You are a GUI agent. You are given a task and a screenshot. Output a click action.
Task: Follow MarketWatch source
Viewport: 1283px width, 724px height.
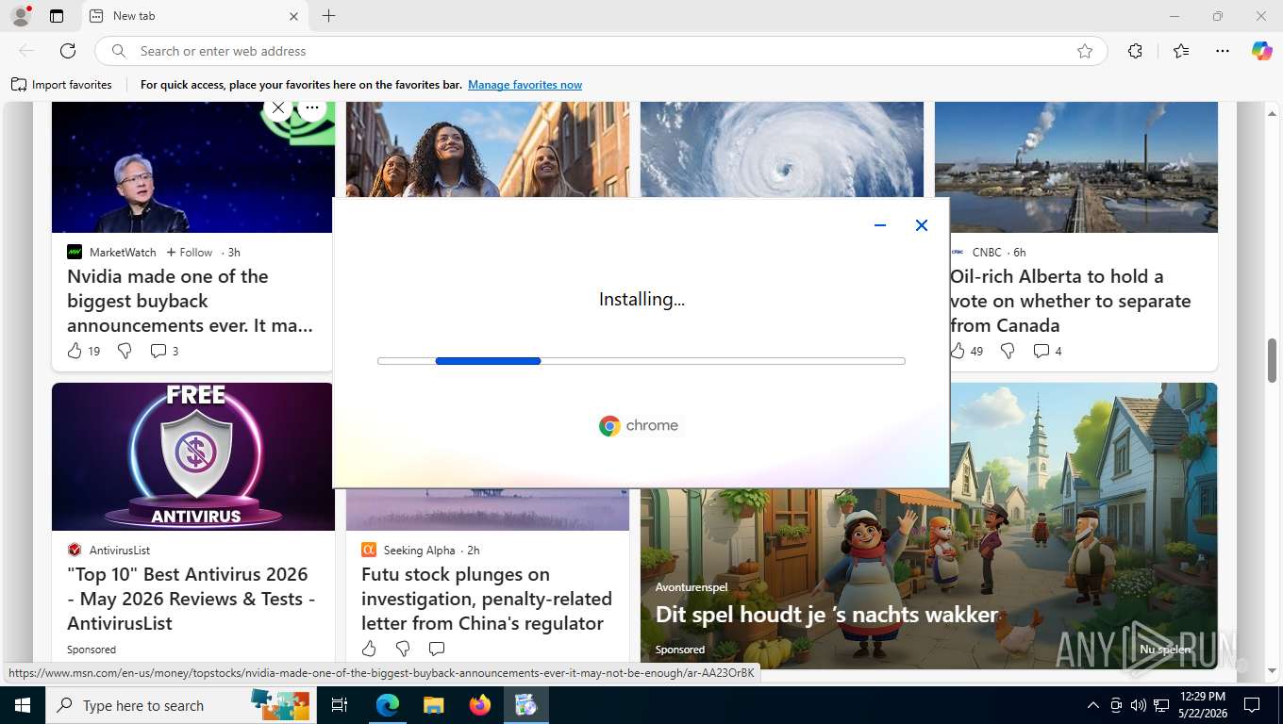coord(190,252)
